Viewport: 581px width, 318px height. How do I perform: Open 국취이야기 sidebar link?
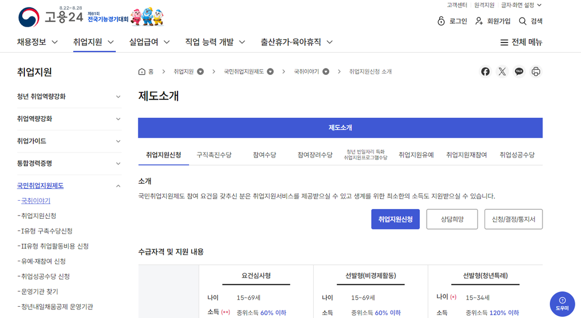pos(36,201)
